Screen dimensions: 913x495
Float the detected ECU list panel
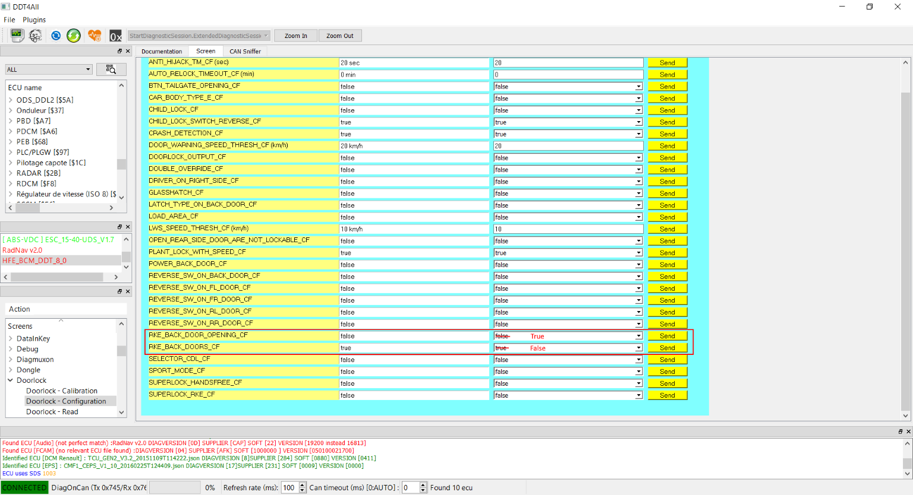(119, 227)
